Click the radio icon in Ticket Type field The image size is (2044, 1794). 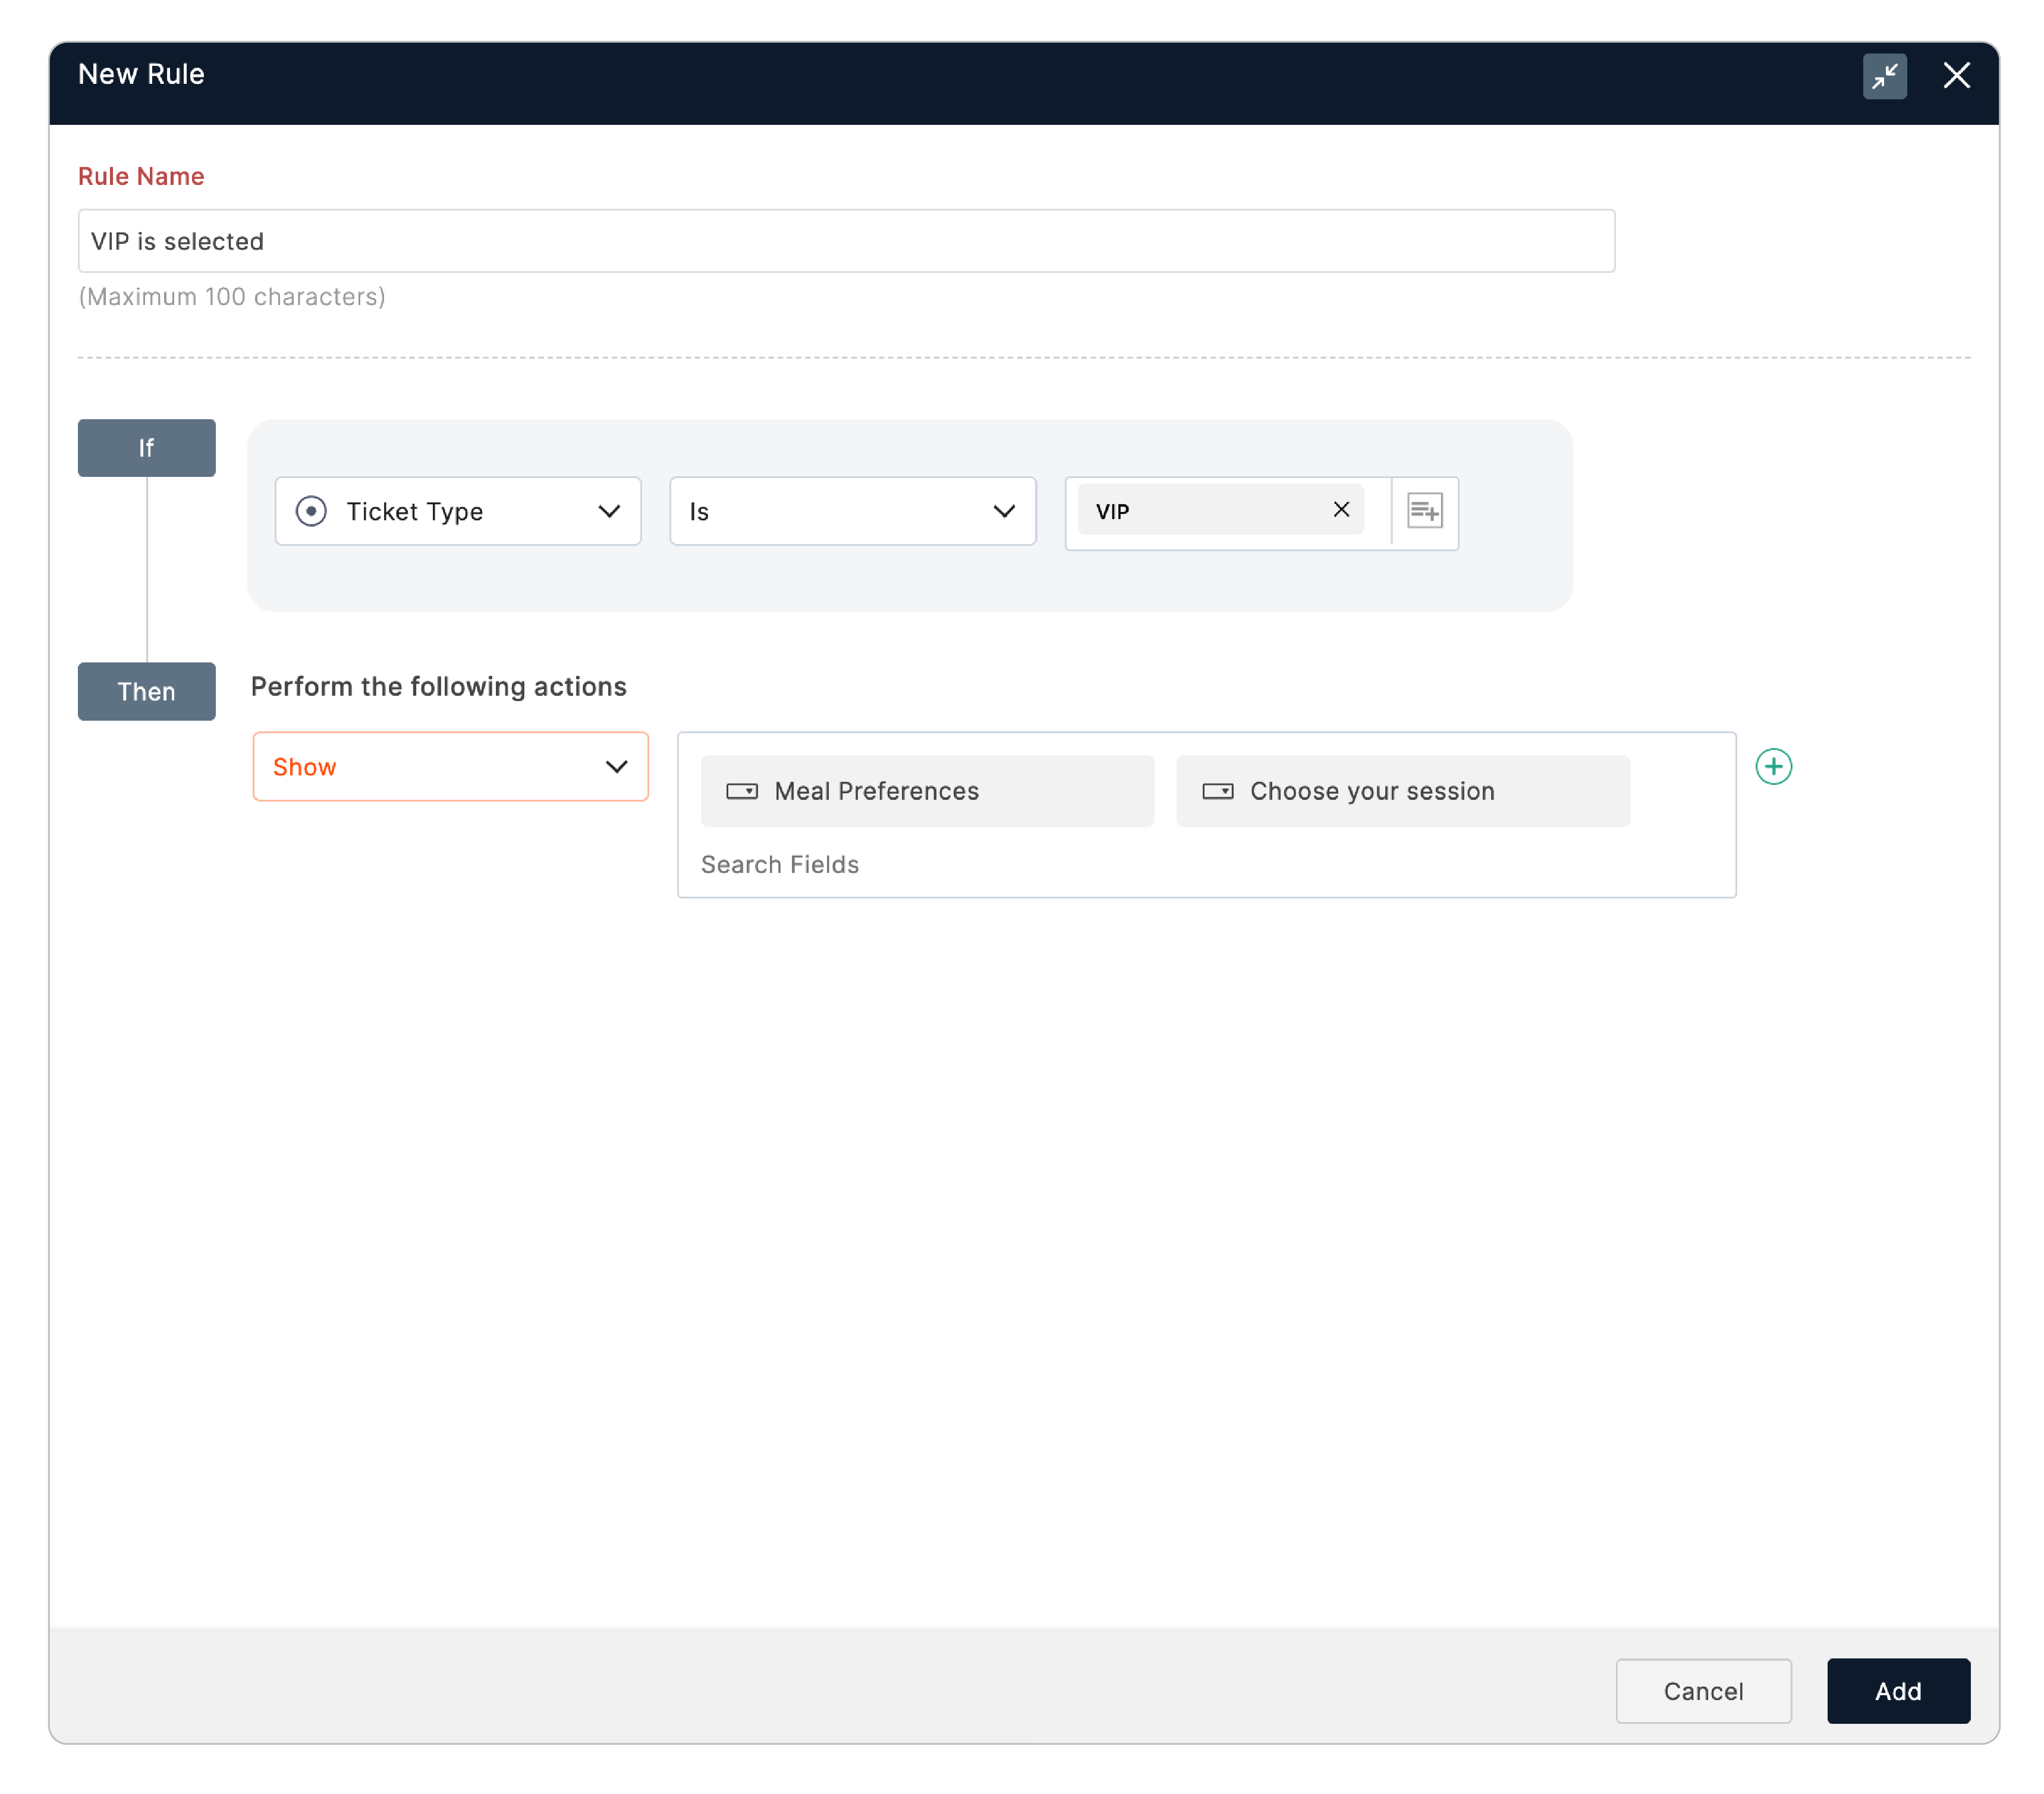(x=311, y=511)
